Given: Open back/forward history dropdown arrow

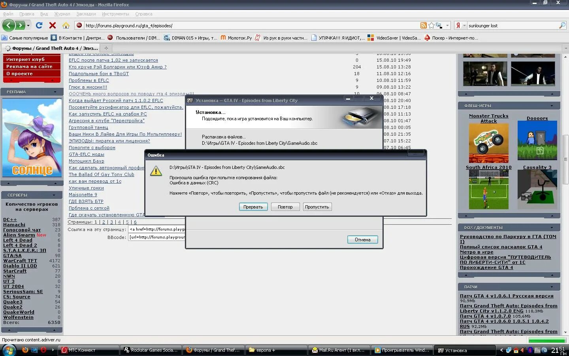Looking at the screenshot, I should 28,25.
